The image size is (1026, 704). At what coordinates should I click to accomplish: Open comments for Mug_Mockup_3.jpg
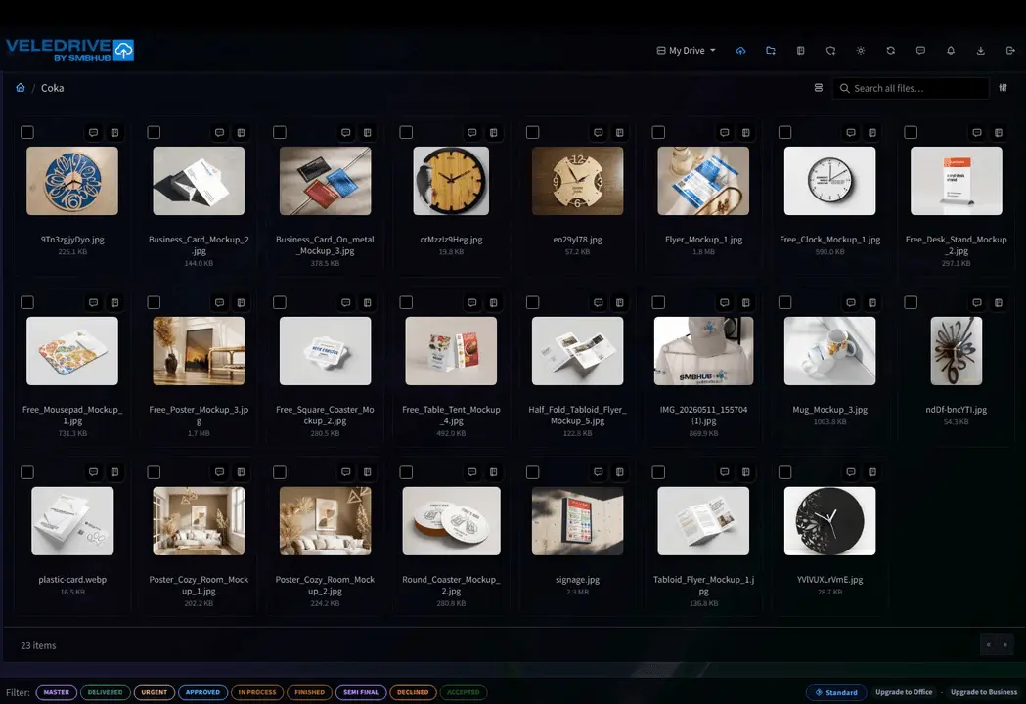tap(851, 303)
